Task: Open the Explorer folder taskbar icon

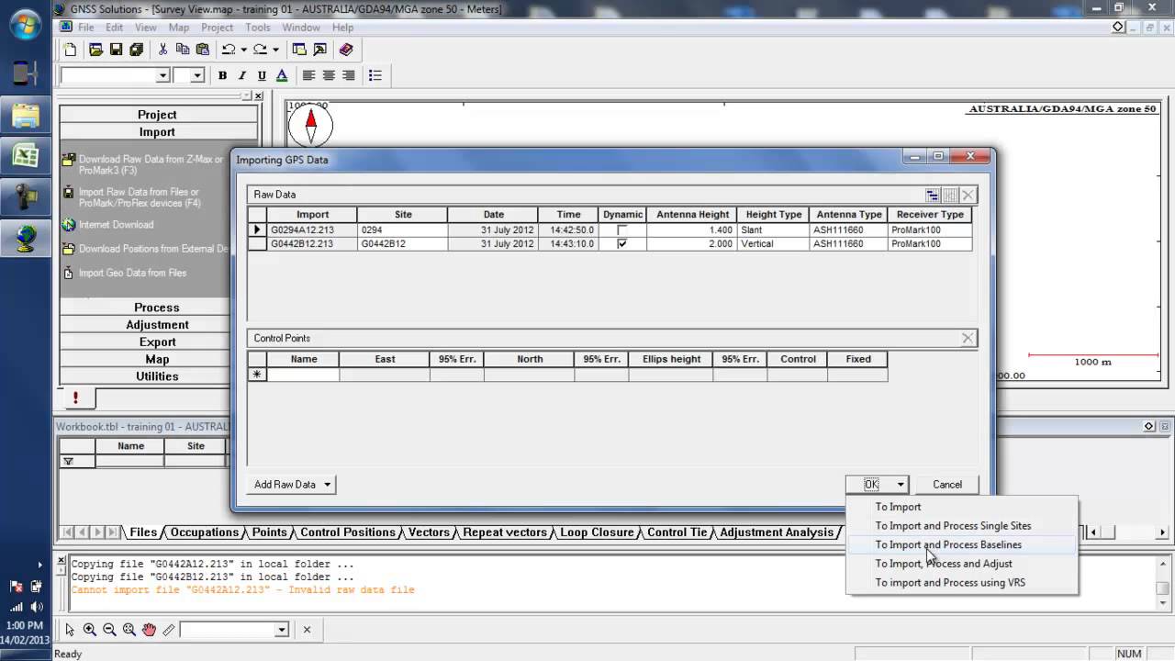Action: pos(25,116)
